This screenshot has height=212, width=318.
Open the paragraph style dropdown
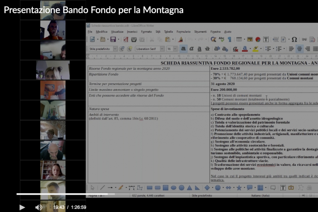[115, 49]
